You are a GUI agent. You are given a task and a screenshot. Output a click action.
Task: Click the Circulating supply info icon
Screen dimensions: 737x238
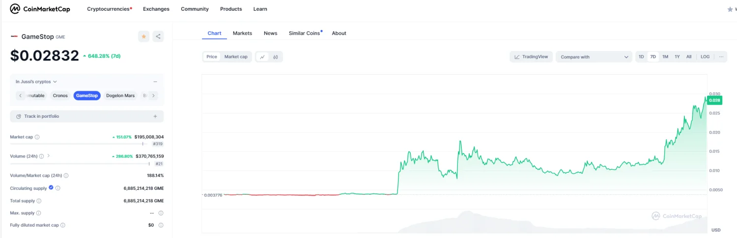tap(58, 188)
